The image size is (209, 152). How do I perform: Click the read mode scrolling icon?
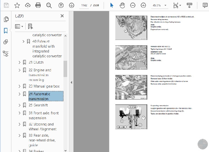coord(189,5)
